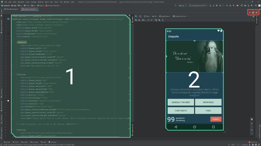Switch to Design-only view mode

click(x=256, y=13)
